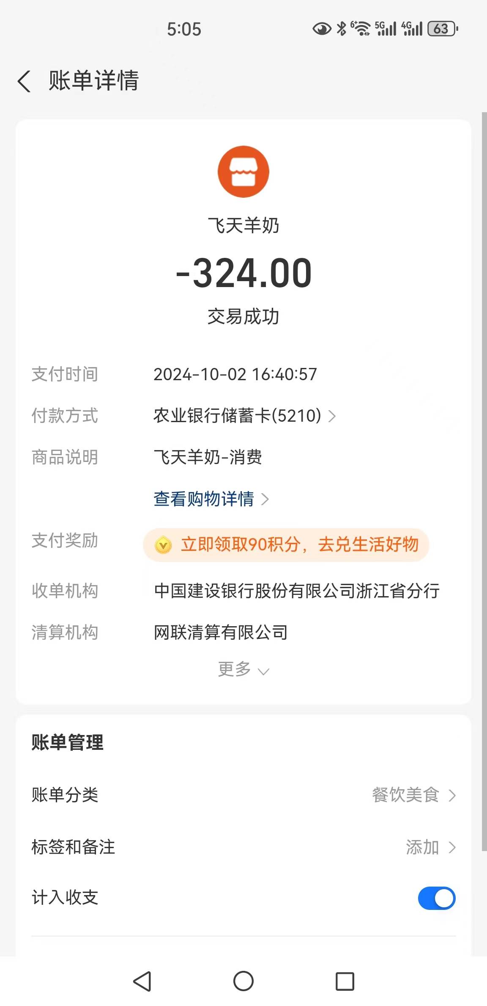
Task: Tap the eye comfort status icon
Action: tap(322, 29)
